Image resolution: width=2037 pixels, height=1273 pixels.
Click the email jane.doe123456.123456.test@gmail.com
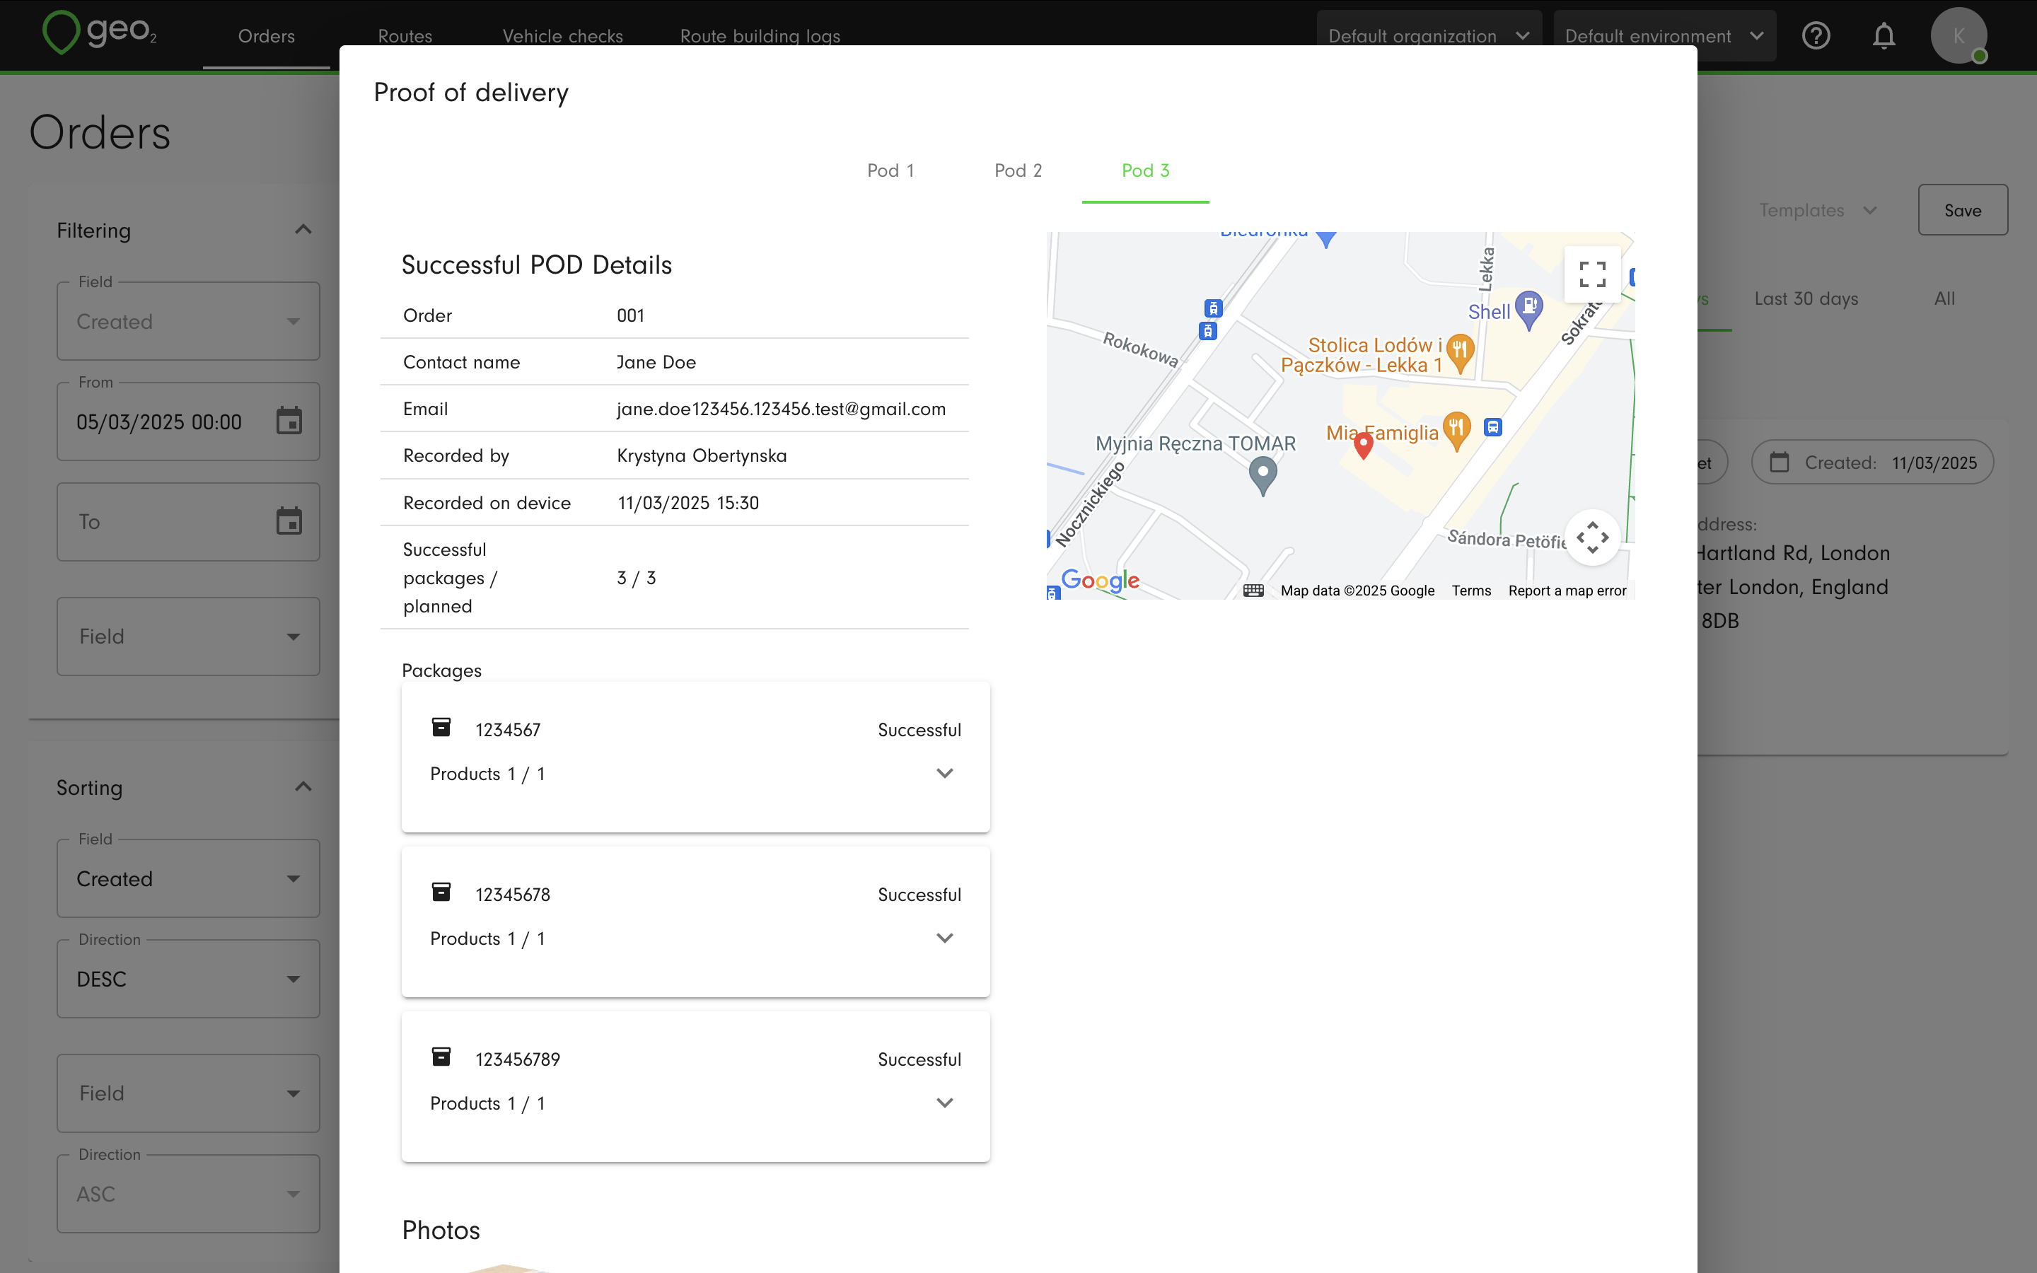coord(781,409)
